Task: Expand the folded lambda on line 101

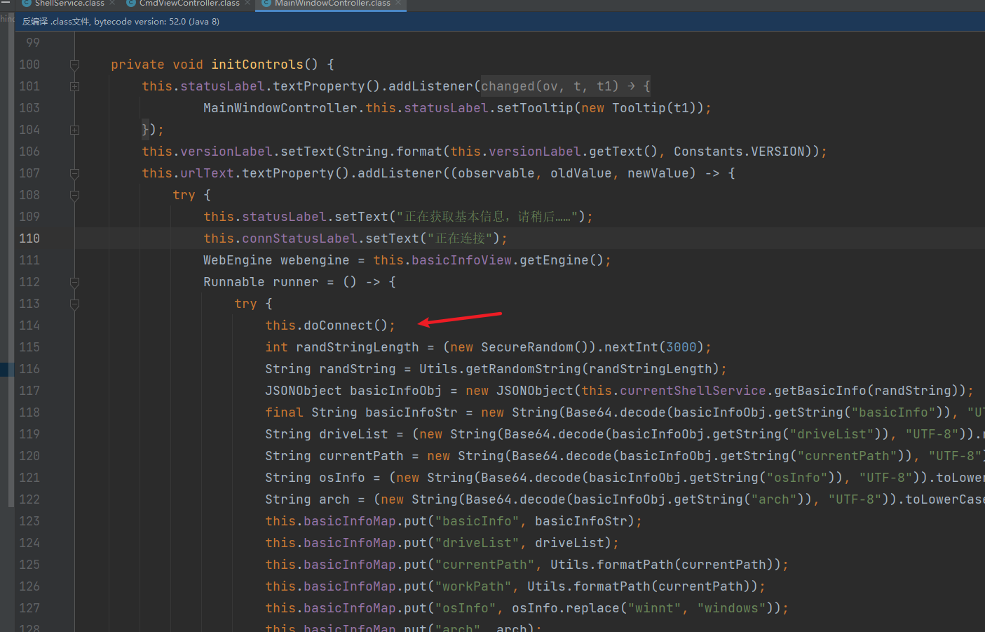Action: tap(74, 86)
